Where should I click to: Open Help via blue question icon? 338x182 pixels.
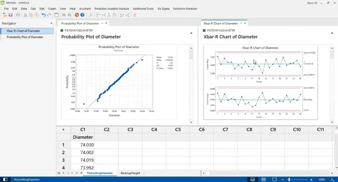click(x=82, y=15)
